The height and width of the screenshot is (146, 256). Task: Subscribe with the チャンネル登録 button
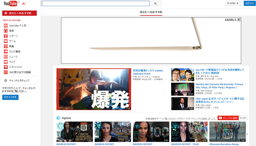point(228,118)
